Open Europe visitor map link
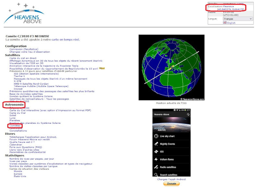Screen dimensions: 256x188 click(x=18, y=174)
